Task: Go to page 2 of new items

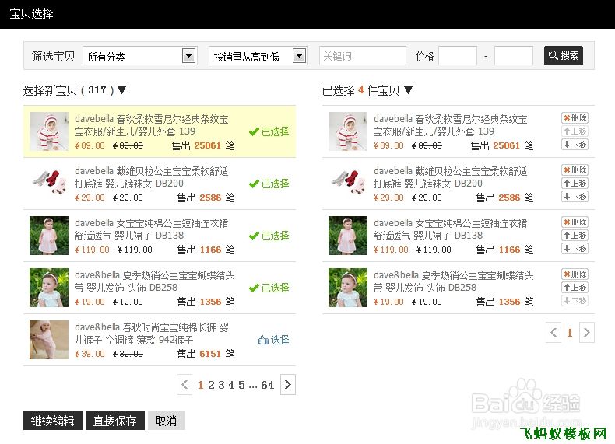Action: point(211,385)
